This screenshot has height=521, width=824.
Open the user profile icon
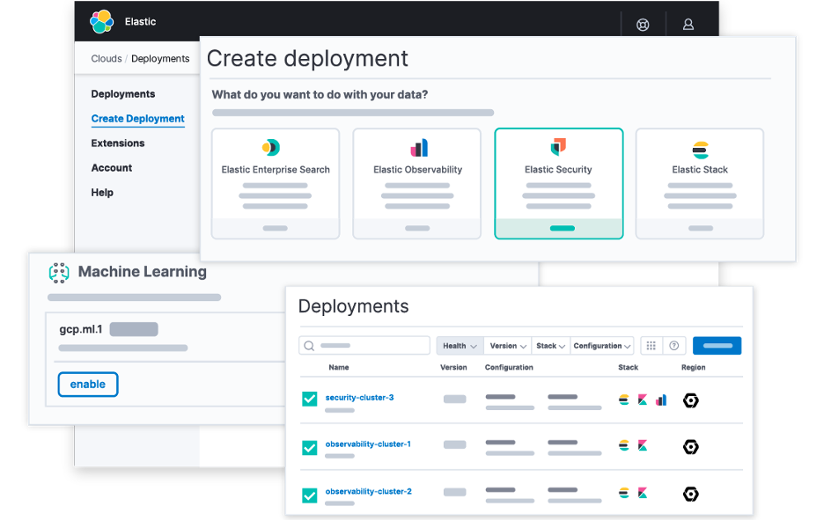coord(688,25)
